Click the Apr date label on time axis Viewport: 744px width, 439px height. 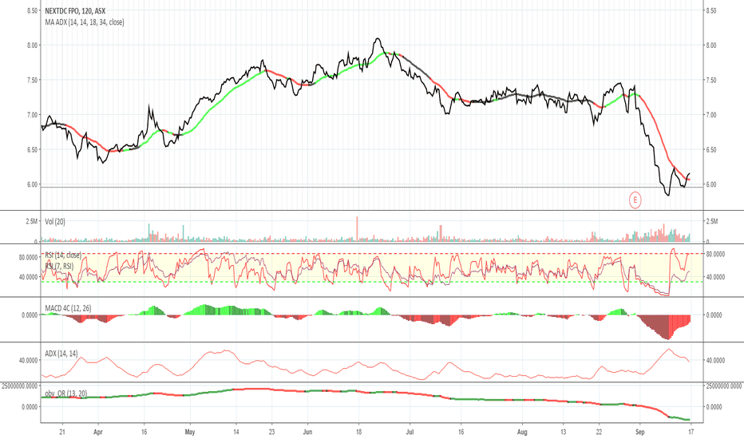[x=98, y=432]
